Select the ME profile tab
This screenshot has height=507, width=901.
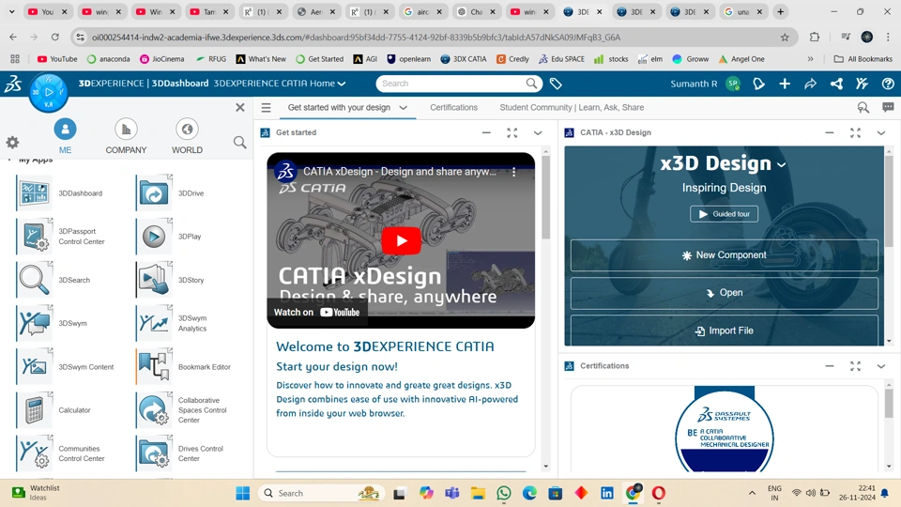65,137
